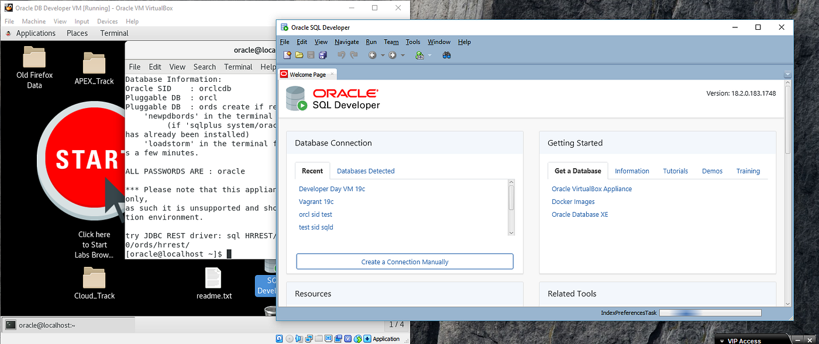
Task: Click the optical disc indicator in VirtualBox status bar
Action: [290, 339]
